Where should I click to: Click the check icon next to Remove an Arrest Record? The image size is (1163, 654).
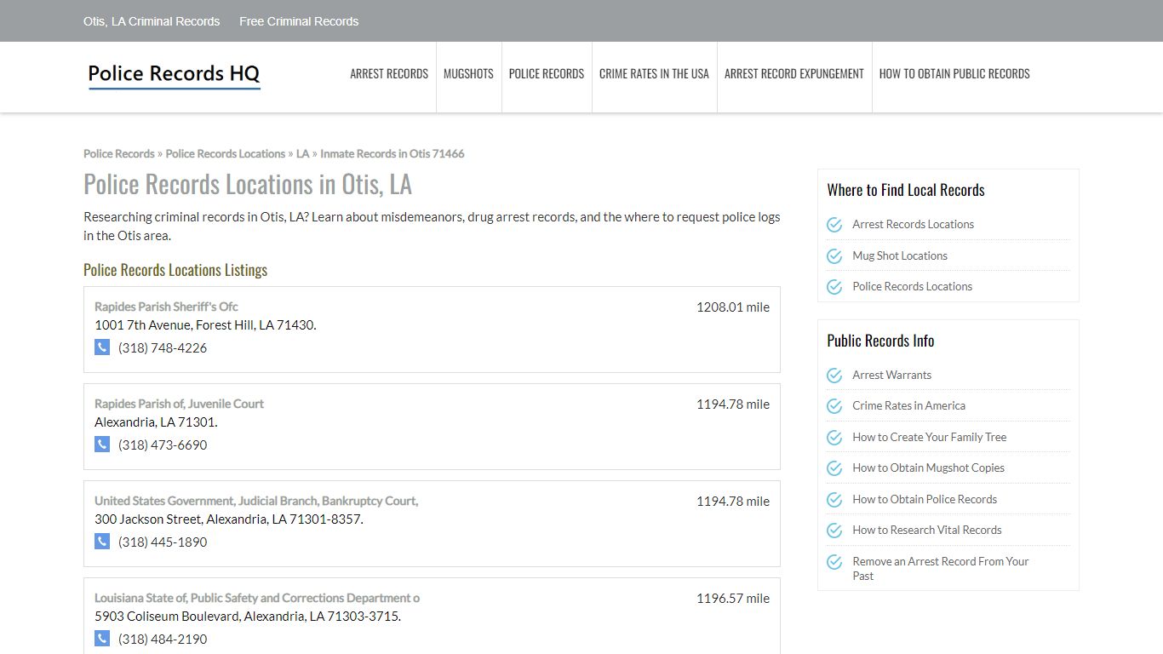pyautogui.click(x=834, y=562)
